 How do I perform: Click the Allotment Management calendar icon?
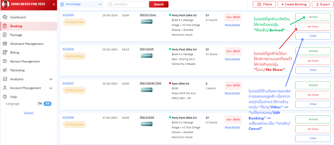click(x=5, y=44)
